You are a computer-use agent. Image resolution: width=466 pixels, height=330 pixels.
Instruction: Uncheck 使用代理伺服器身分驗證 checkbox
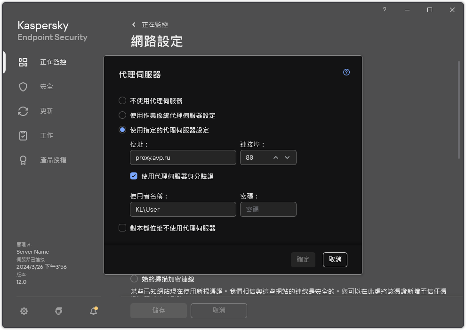pos(133,175)
